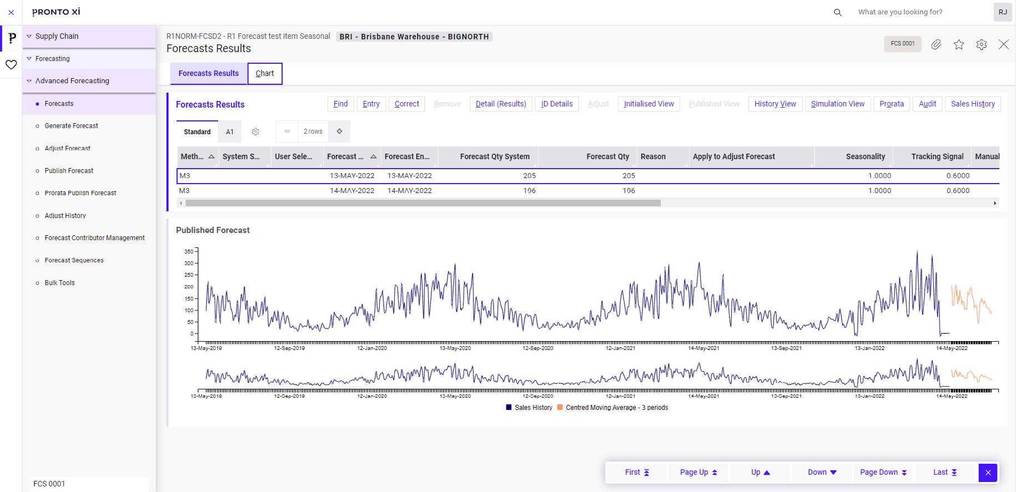This screenshot has width=1016, height=492.
Task: Open ID Details
Action: pos(557,104)
